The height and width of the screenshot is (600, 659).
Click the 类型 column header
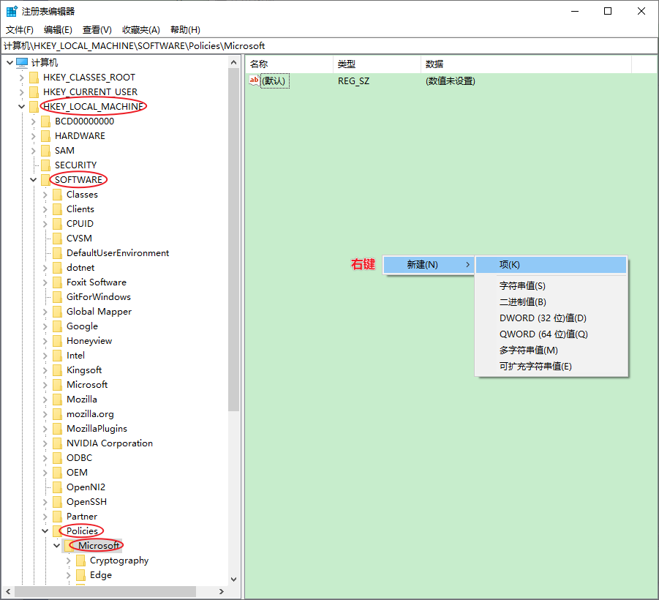(x=377, y=64)
